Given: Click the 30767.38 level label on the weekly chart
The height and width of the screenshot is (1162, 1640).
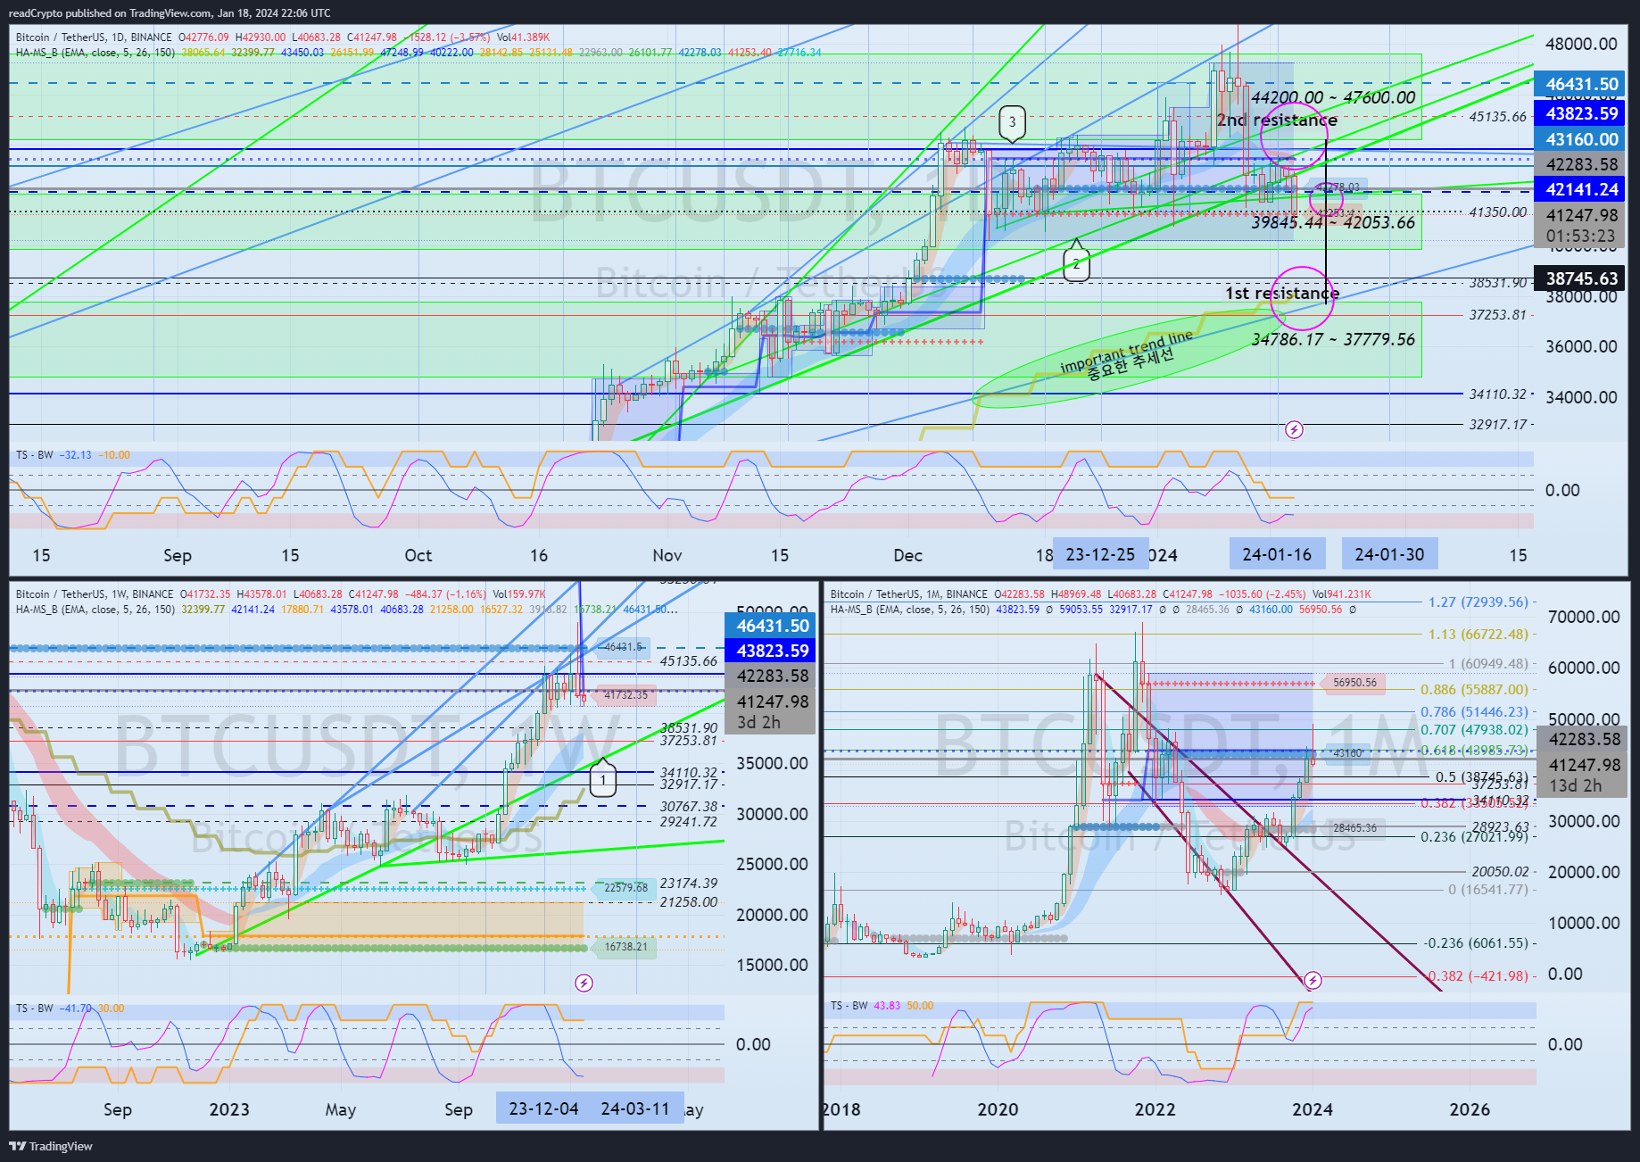Looking at the screenshot, I should pyautogui.click(x=689, y=807).
